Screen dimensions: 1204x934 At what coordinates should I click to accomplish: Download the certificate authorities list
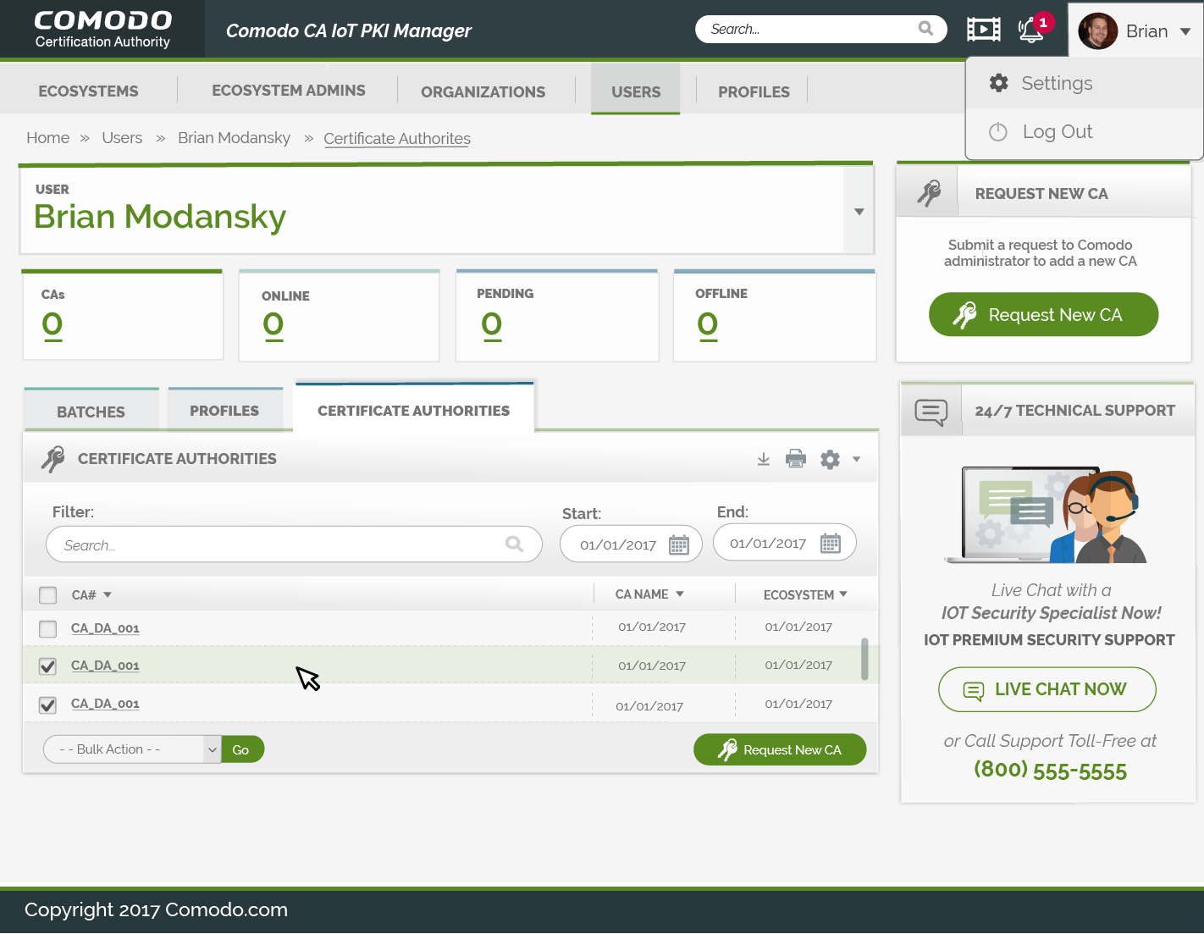tap(764, 459)
